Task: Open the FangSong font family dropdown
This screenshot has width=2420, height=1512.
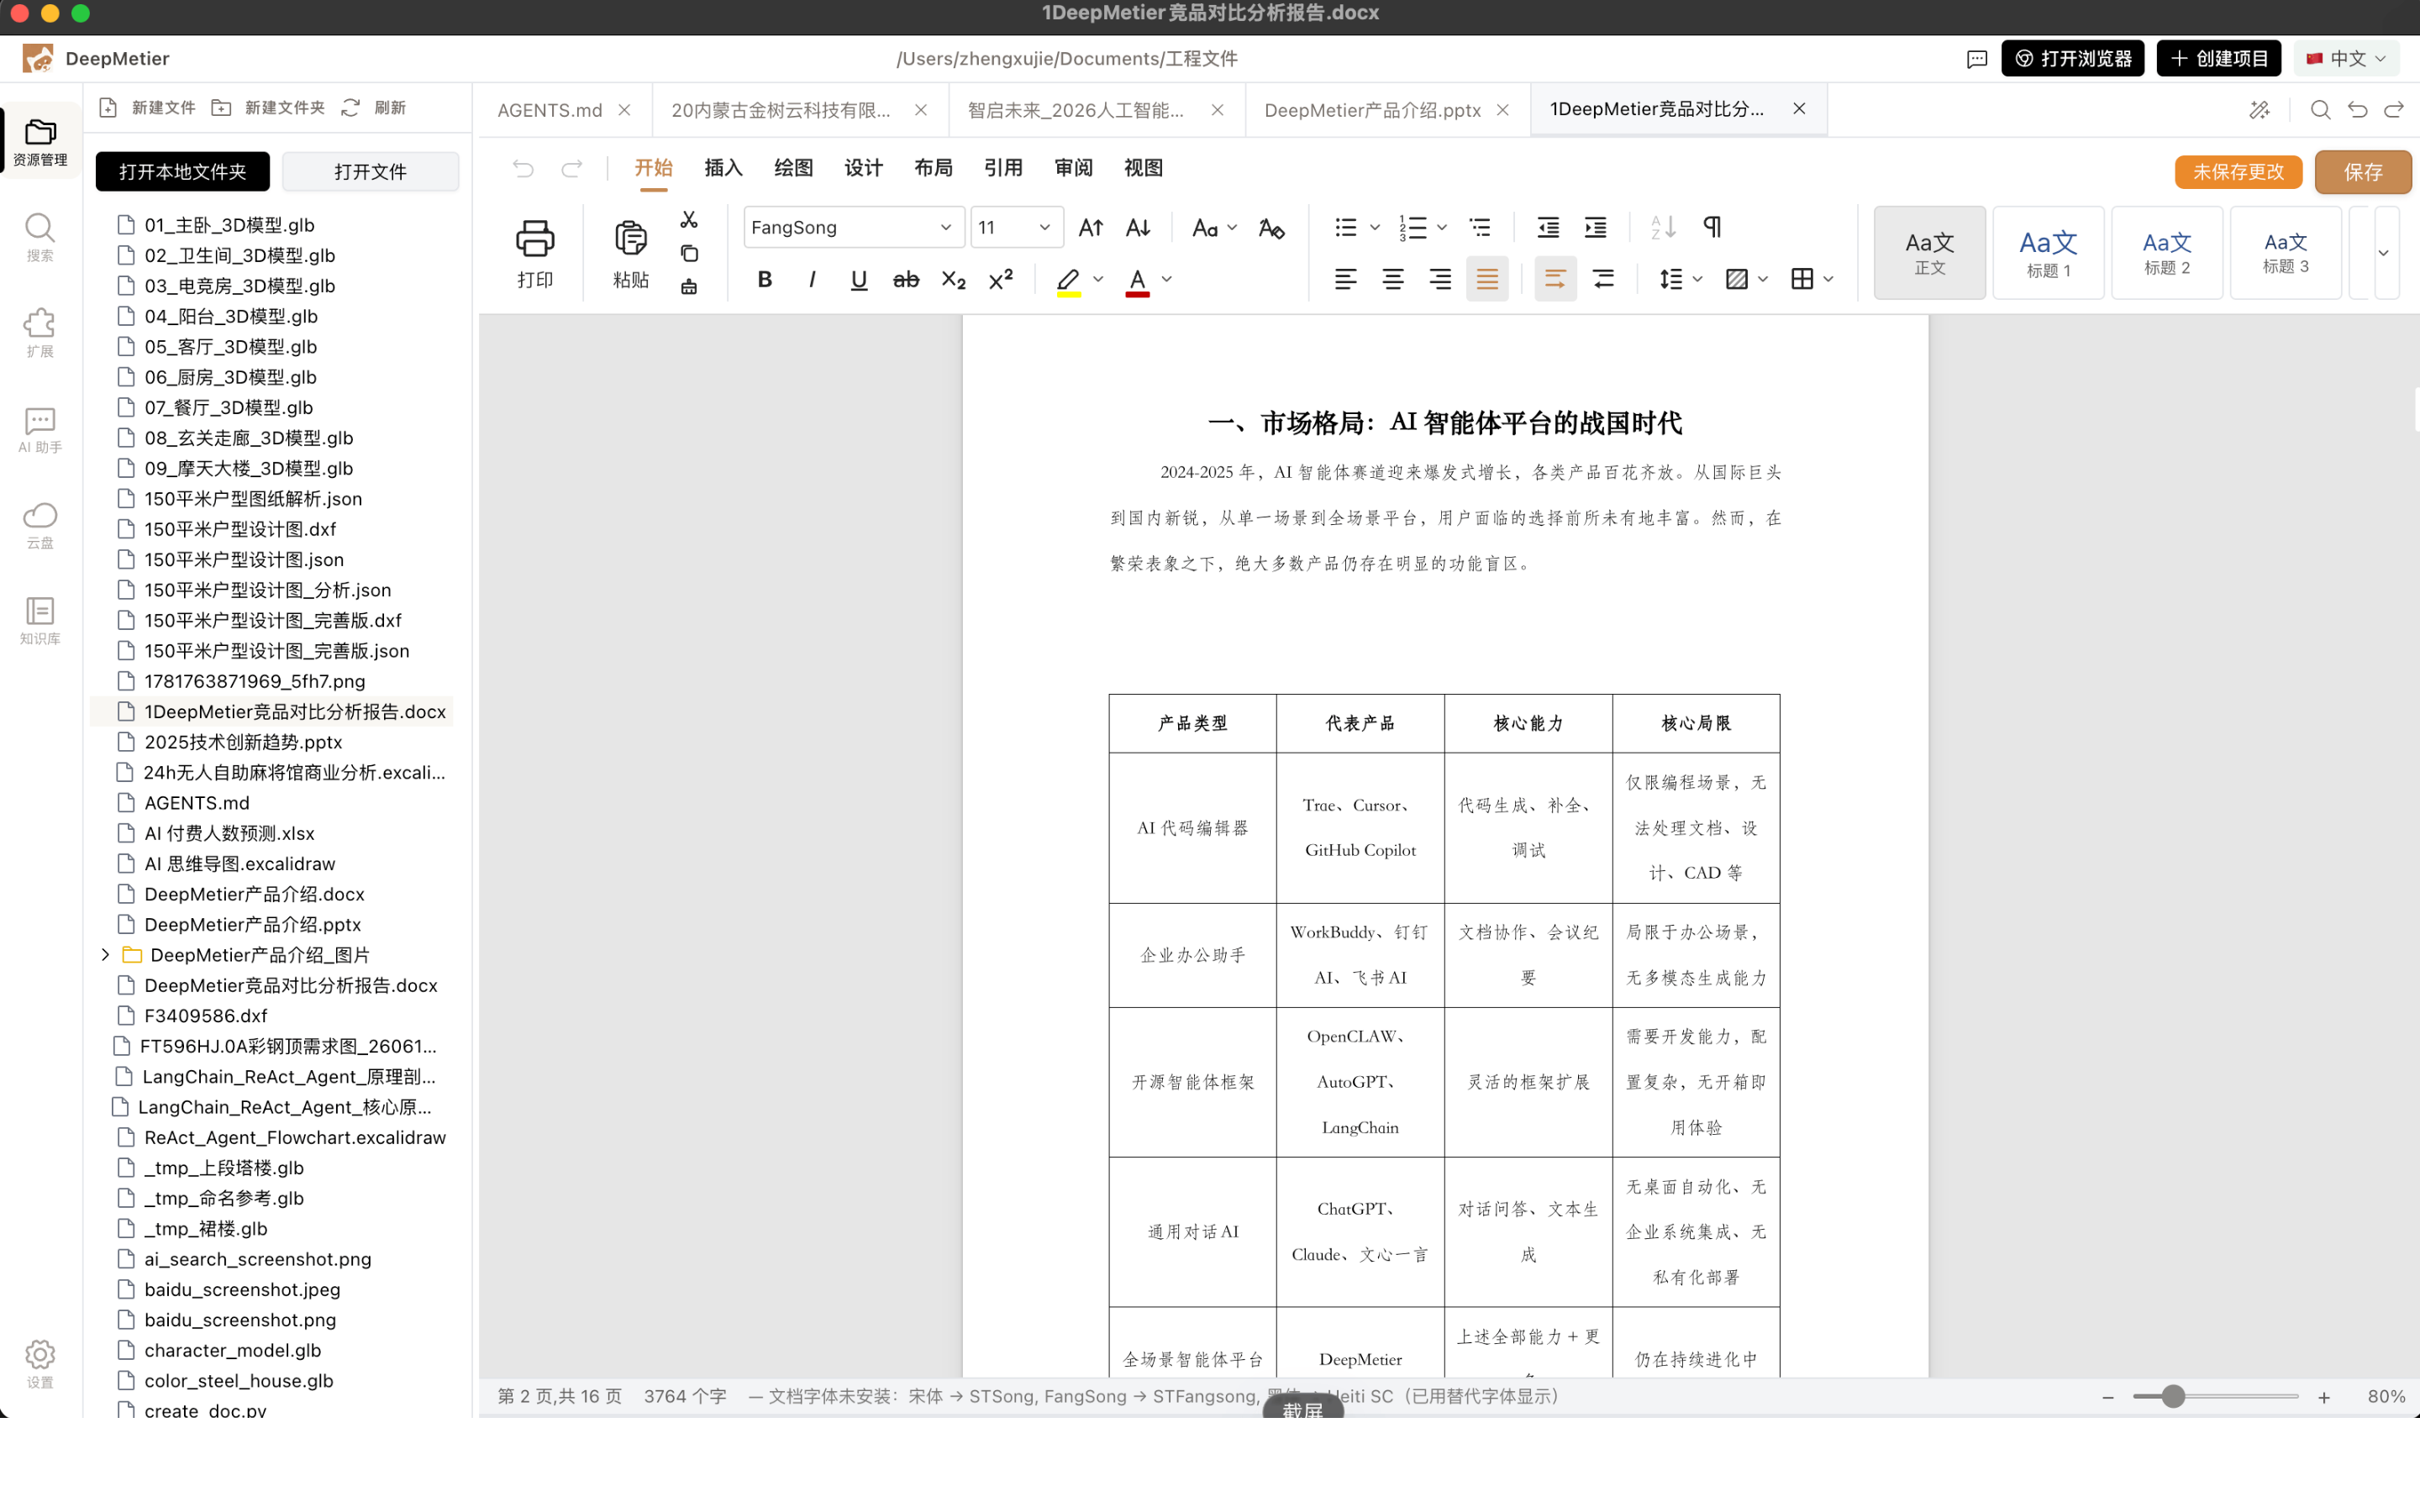Action: pos(853,228)
